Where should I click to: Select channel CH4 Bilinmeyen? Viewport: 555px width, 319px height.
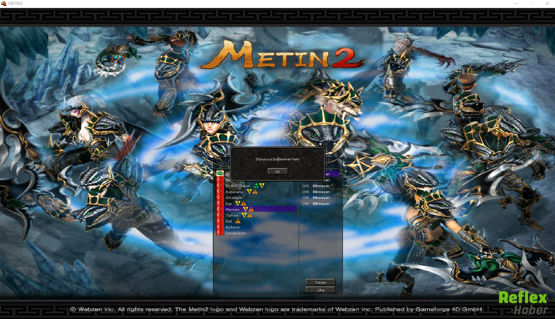(316, 192)
